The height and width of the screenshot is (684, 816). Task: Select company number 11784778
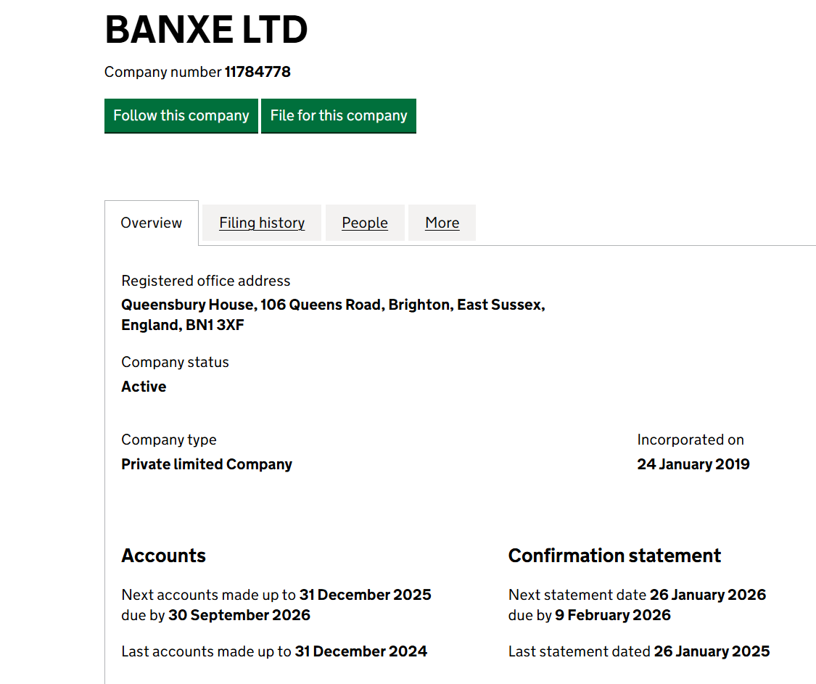coord(257,72)
